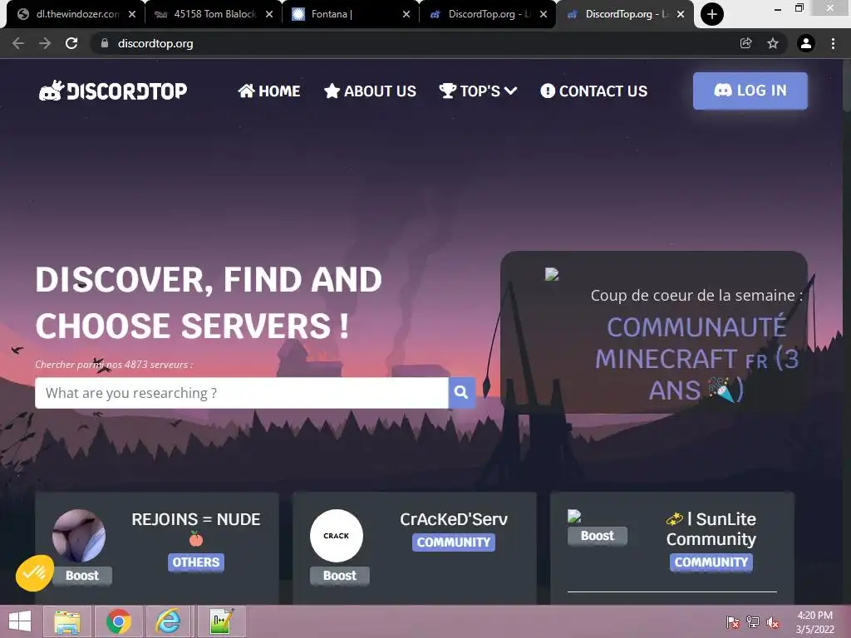This screenshot has height=638, width=851.
Task: Open the Windows Start menu
Action: [x=20, y=621]
